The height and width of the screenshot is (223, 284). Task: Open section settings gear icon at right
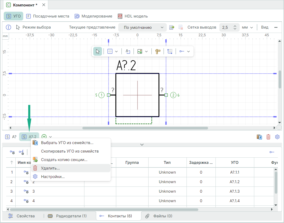point(277,137)
